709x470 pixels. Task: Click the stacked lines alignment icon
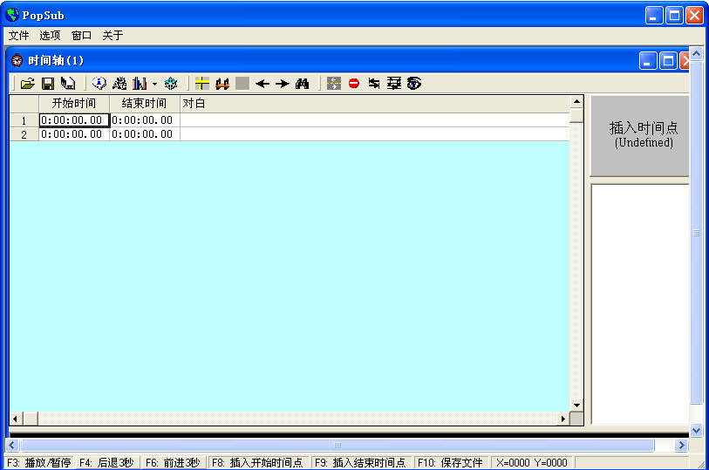pyautogui.click(x=394, y=84)
